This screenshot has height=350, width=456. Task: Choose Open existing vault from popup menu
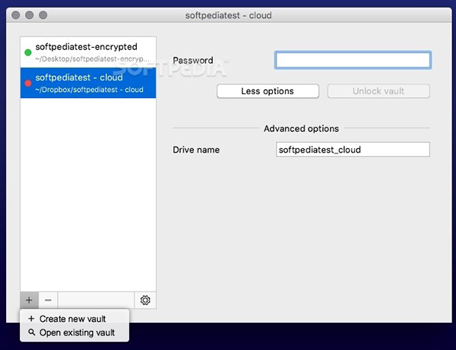[77, 333]
